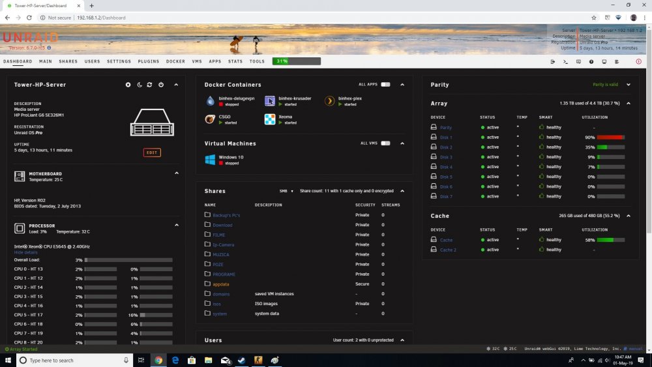Click the Disk 1 device icon
652x367 pixels.
(x=434, y=137)
